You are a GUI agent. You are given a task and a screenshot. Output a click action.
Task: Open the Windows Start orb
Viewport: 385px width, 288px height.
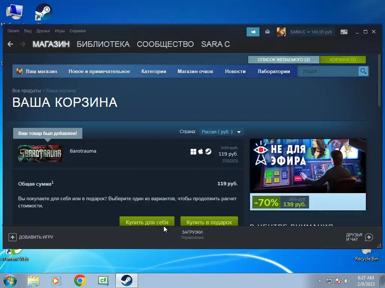(x=10, y=280)
